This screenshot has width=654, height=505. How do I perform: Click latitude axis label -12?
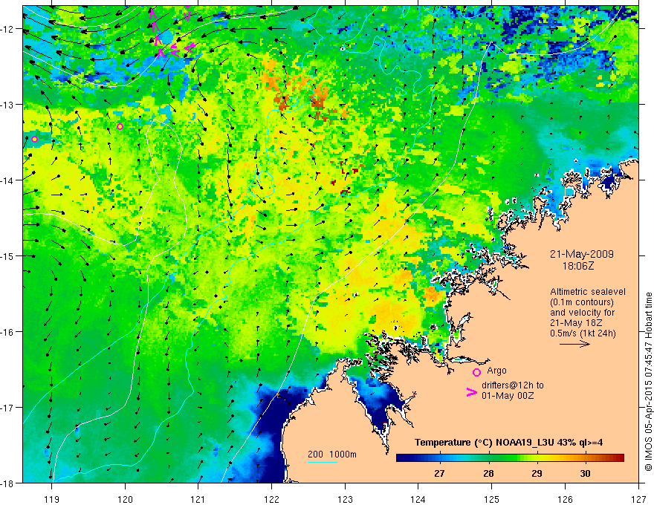(x=8, y=29)
